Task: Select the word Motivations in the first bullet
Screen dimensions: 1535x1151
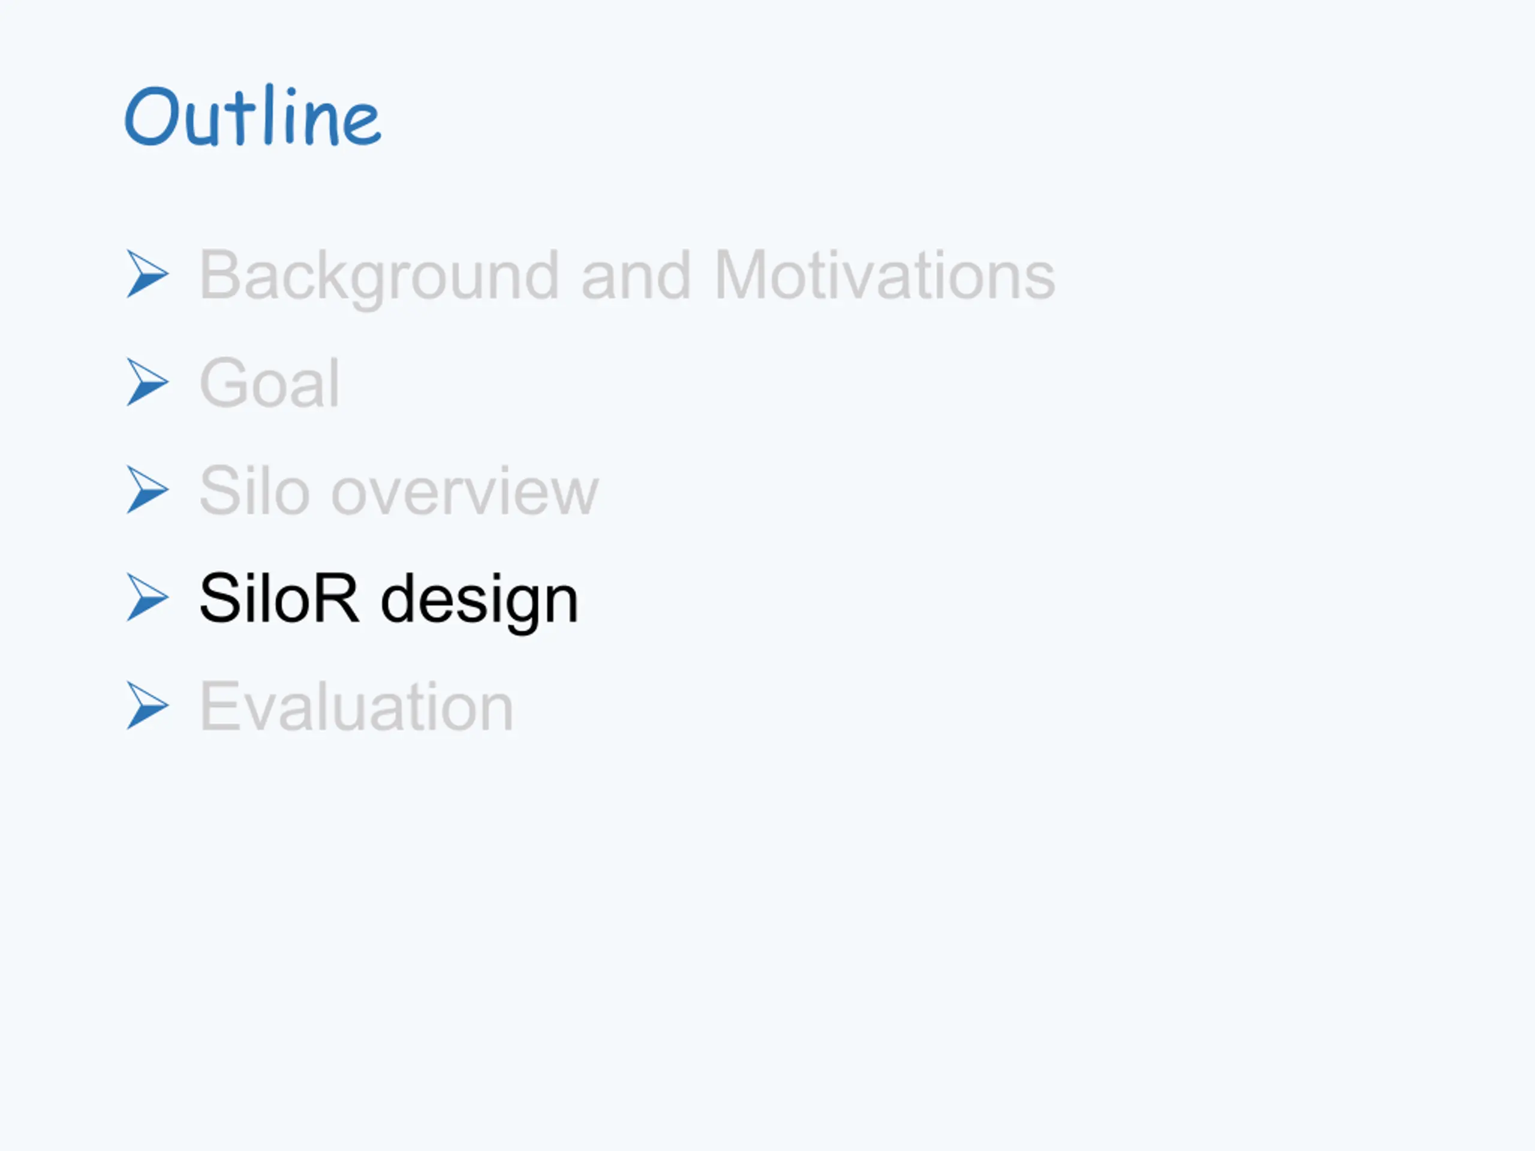Action: [885, 275]
